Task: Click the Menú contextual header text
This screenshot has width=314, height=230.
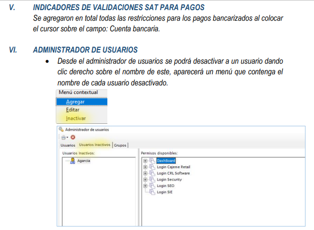Action: click(78, 93)
